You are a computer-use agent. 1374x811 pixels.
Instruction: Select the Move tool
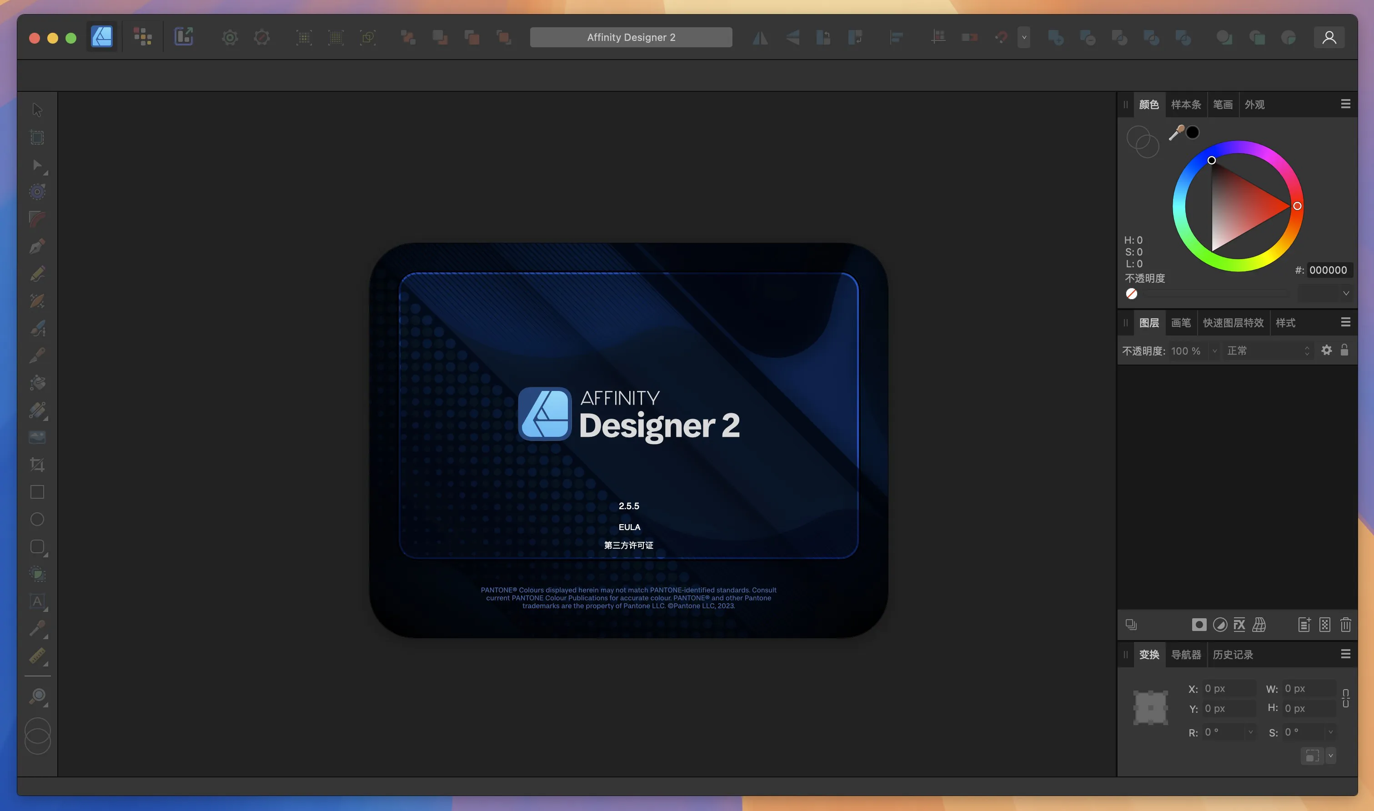(x=37, y=110)
